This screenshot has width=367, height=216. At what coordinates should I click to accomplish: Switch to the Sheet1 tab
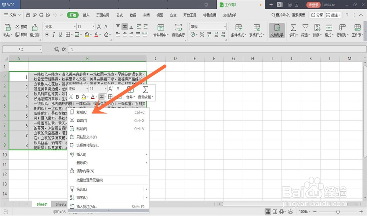tap(42, 204)
